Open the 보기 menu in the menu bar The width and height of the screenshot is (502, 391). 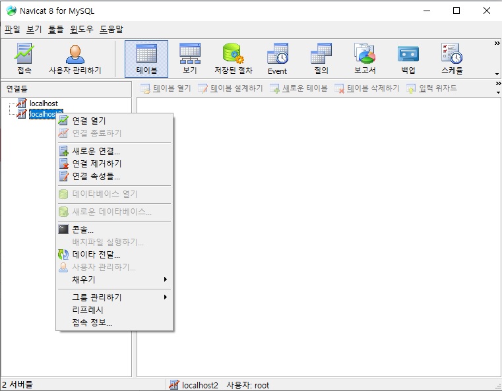[x=34, y=30]
